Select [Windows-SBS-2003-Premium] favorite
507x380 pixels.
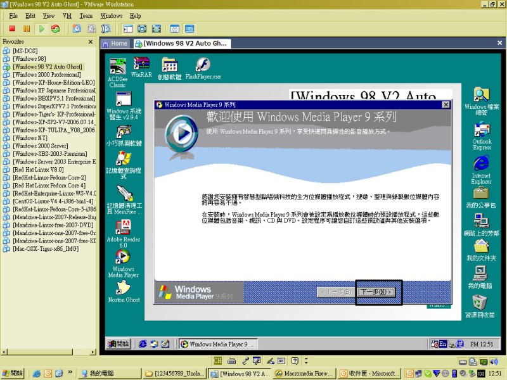[49, 153]
